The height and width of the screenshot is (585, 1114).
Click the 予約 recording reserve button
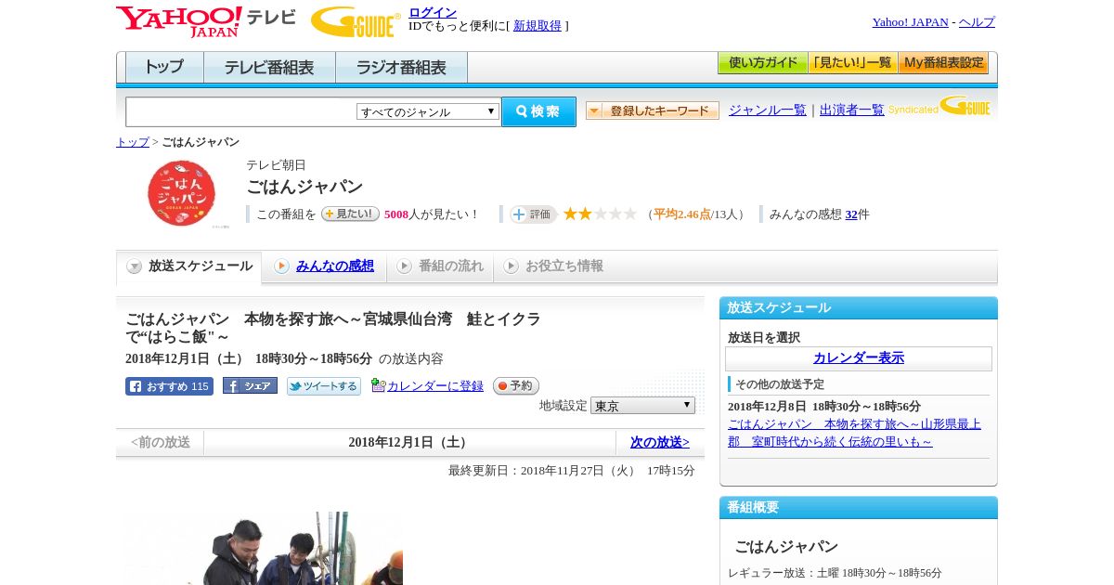point(516,386)
